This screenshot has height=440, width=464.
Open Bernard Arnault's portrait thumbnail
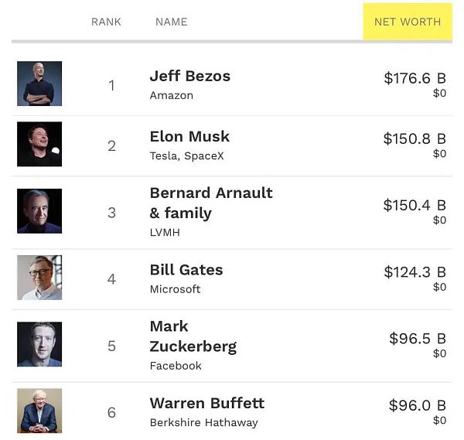[39, 211]
